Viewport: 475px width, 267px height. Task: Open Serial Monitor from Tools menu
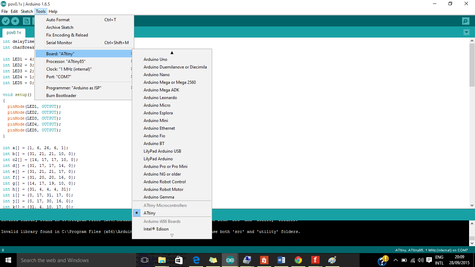pos(84,43)
